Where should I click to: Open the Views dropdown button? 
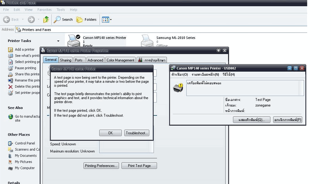(107, 19)
